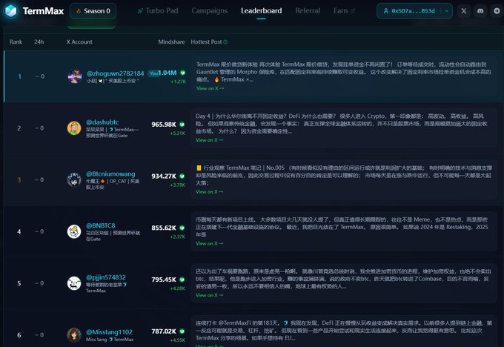Open @zhoguwn2782184 profile link
The image size is (504, 347).
pos(115,73)
